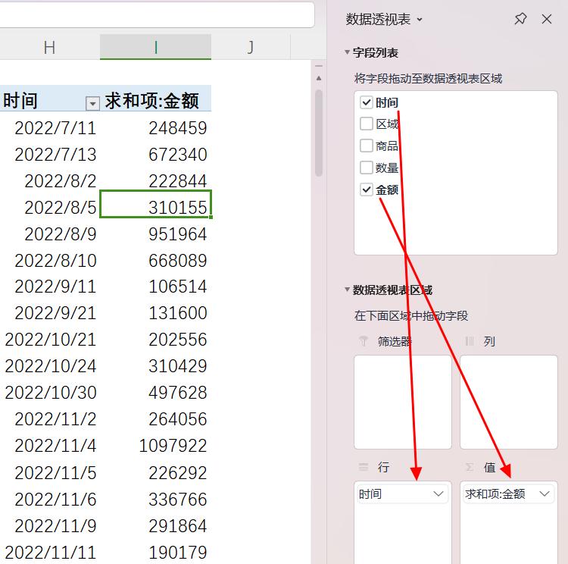Viewport: 568px width, 564px height.
Task: Select cell with value 497628
Action: tap(155, 393)
